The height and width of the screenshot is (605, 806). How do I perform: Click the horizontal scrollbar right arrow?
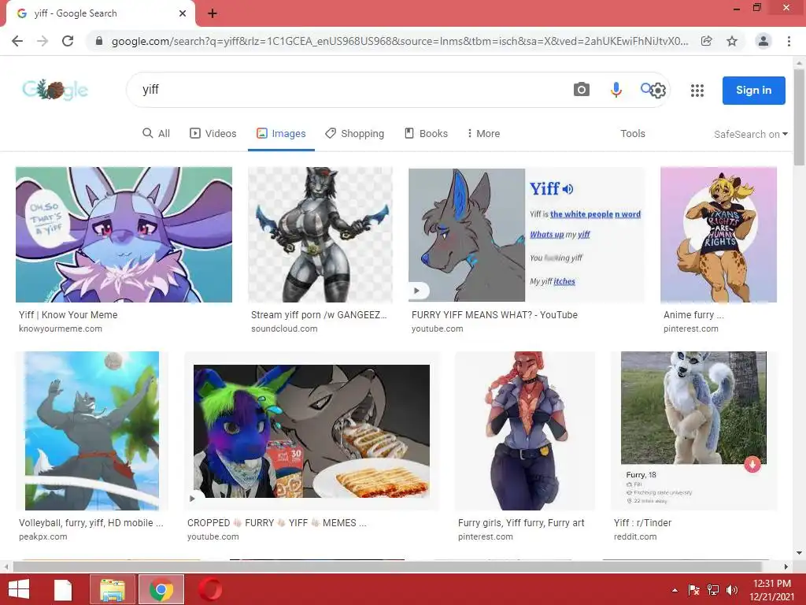[x=786, y=566]
